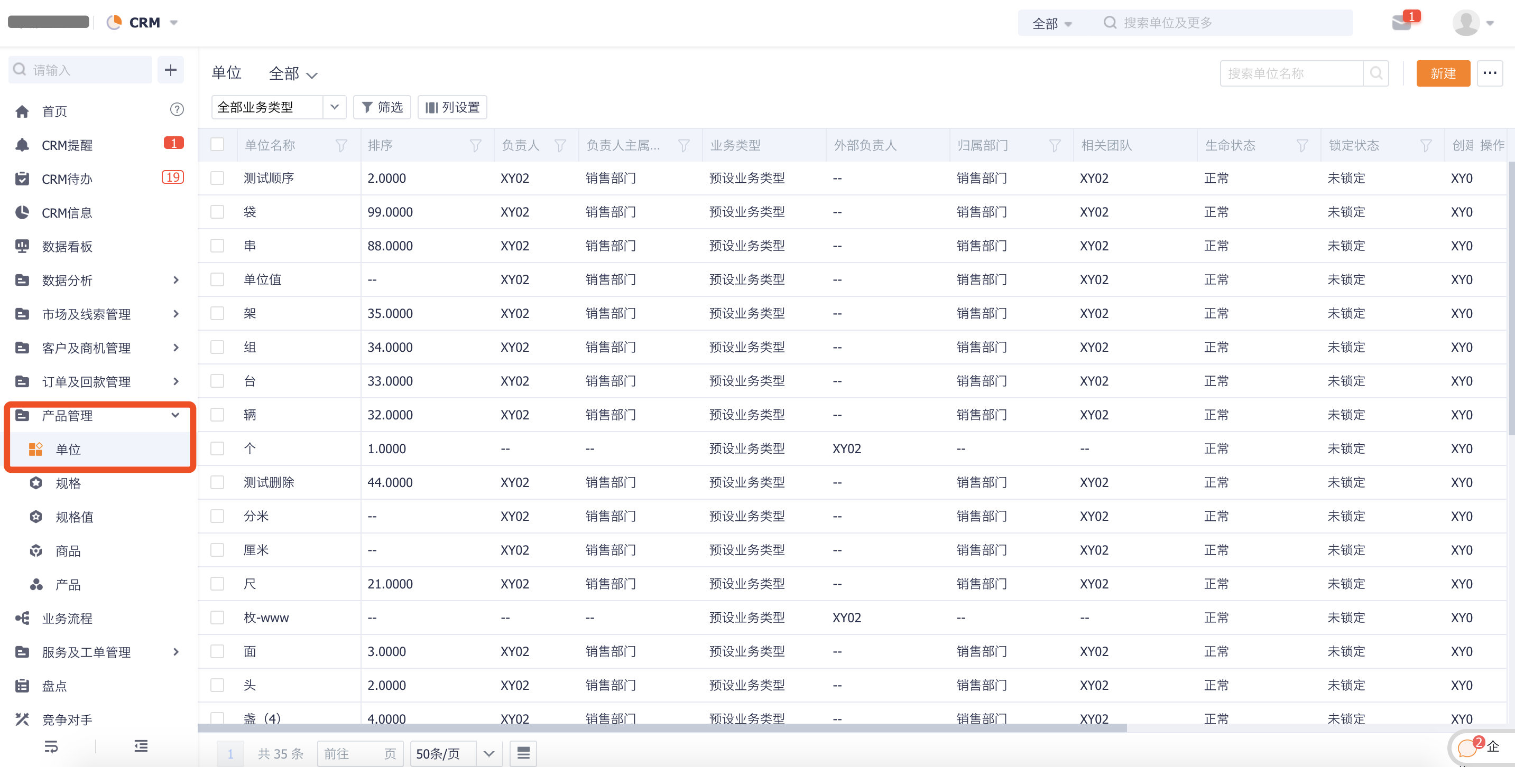Filter the 生命状态 column via funnel icon
The image size is (1515, 767).
pyautogui.click(x=1302, y=145)
